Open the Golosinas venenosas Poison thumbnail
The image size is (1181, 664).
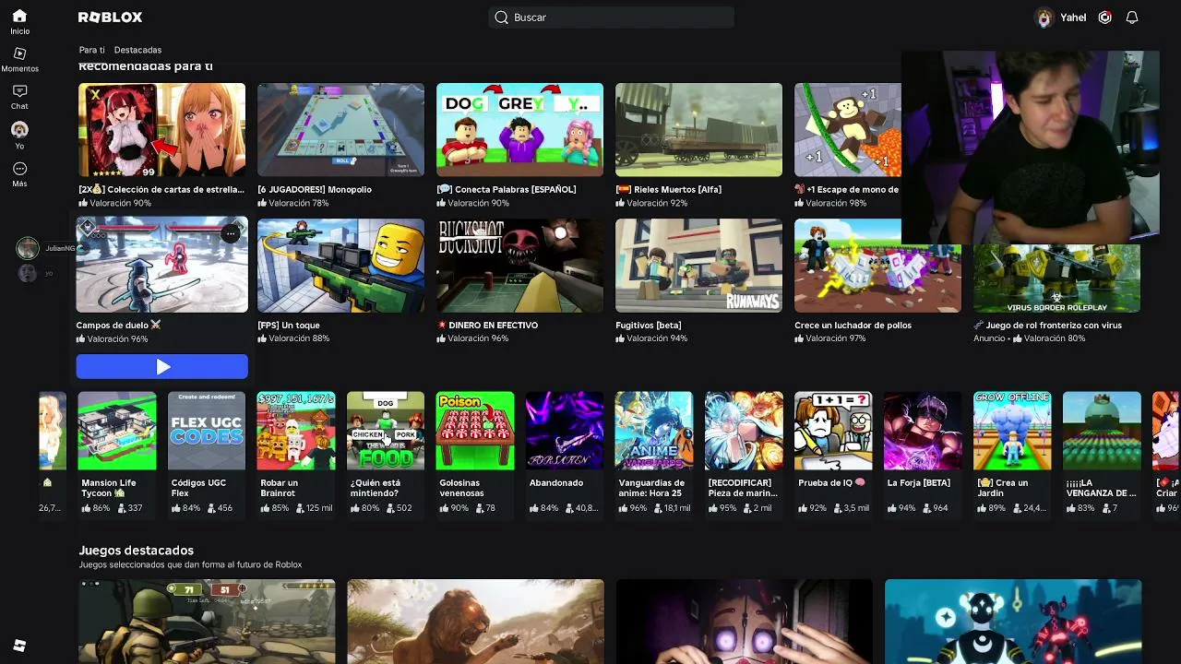point(475,431)
